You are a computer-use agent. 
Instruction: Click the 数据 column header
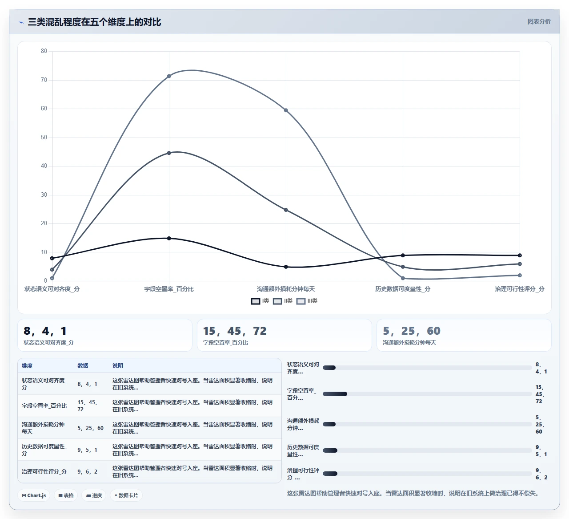[83, 366]
